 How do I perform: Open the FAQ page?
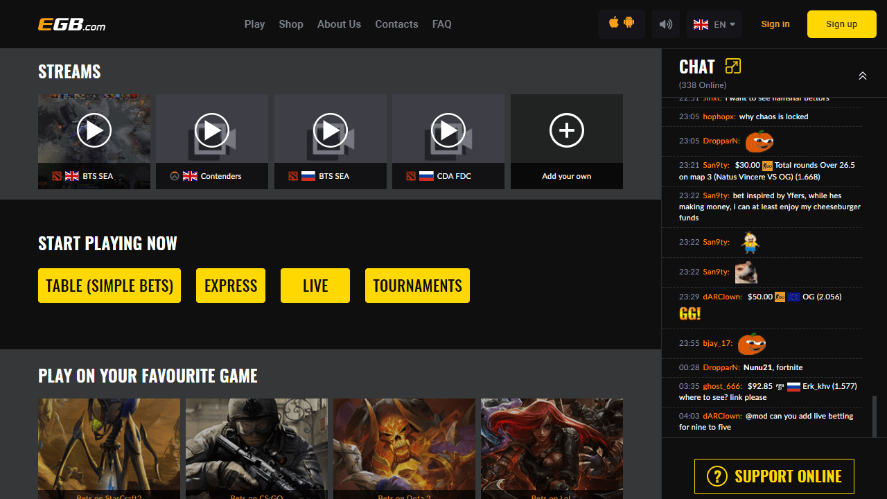point(441,24)
